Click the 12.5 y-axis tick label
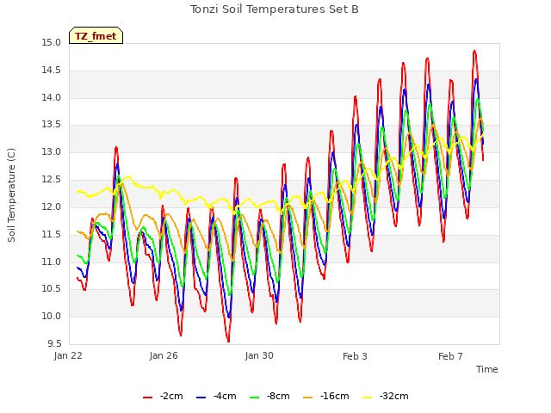The width and height of the screenshot is (551, 413). click(x=52, y=180)
